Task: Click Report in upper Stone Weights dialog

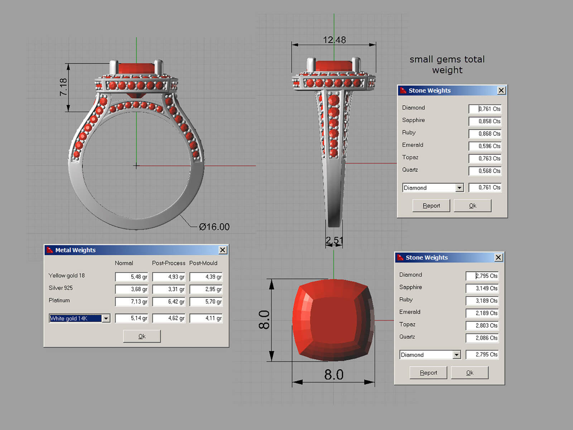Action: [x=431, y=206]
